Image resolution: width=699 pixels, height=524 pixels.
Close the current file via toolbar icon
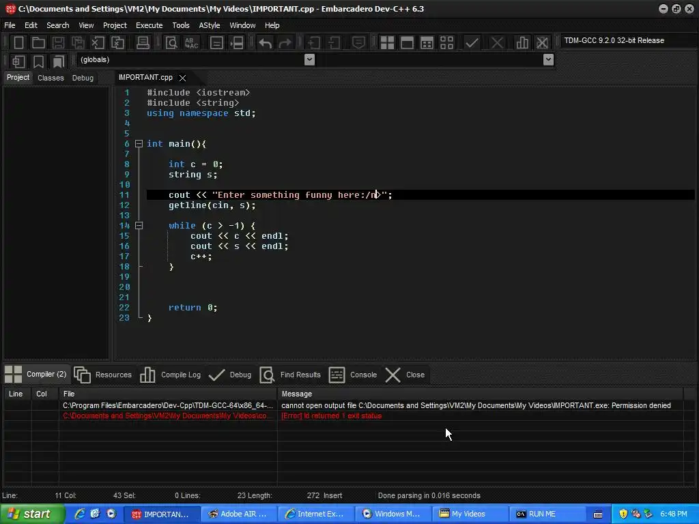[x=98, y=43]
